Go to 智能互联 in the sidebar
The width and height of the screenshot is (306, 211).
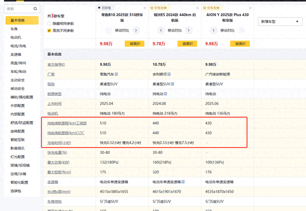click(x=18, y=140)
